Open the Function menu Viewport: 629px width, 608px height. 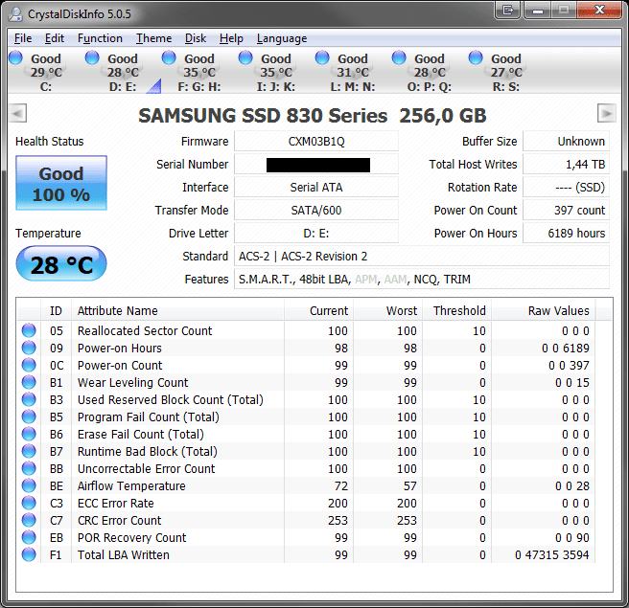click(100, 38)
